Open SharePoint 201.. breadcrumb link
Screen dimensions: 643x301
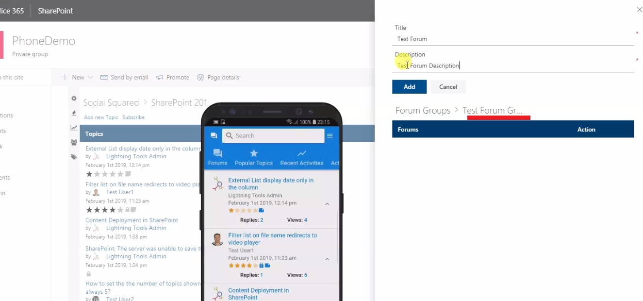[180, 103]
